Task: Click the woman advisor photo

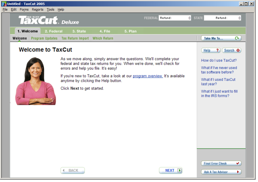Action: [x=36, y=82]
